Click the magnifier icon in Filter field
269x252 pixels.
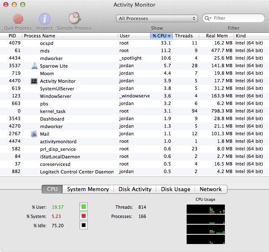[x=208, y=18]
